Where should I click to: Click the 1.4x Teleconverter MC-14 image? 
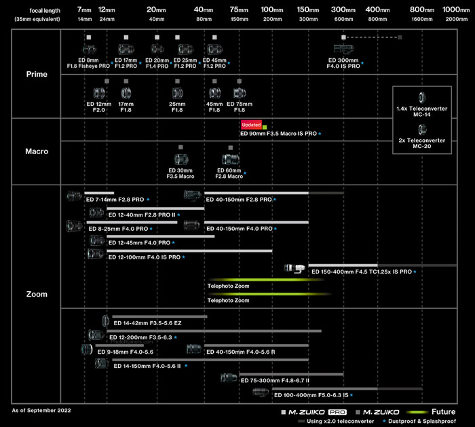coord(422,98)
